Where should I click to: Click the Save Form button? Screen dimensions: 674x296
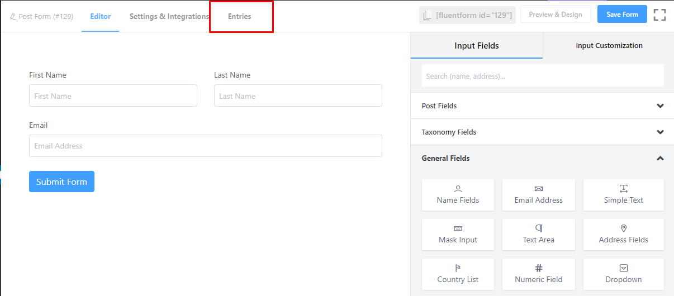click(622, 15)
